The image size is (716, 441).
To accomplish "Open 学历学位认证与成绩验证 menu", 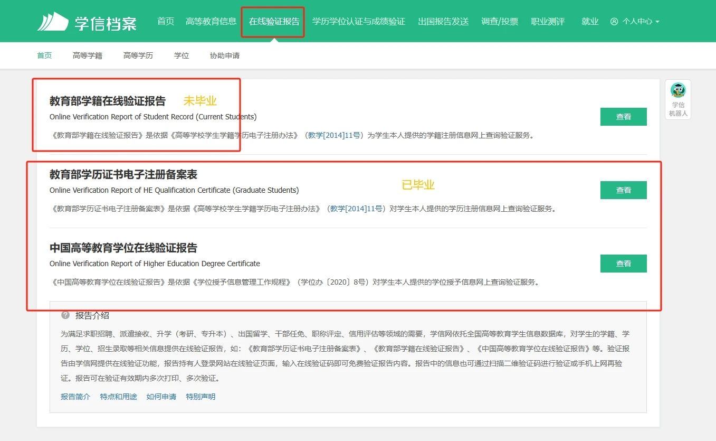I will [x=359, y=22].
